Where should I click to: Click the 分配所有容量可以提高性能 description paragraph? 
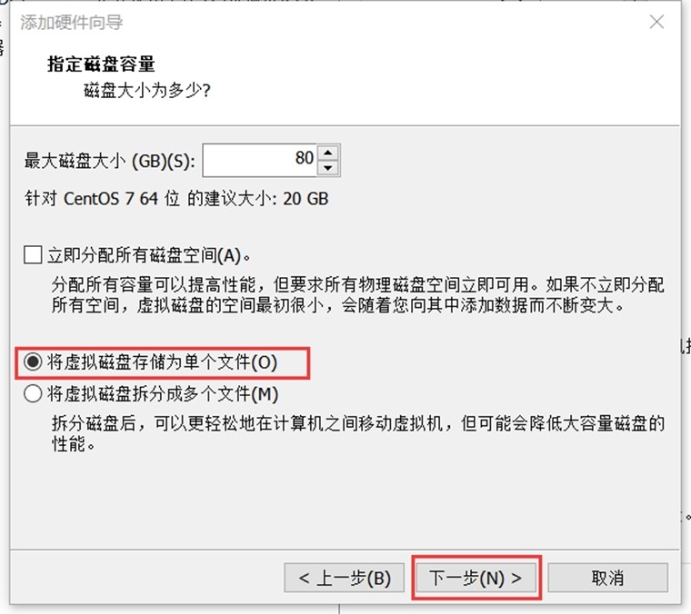tap(357, 295)
